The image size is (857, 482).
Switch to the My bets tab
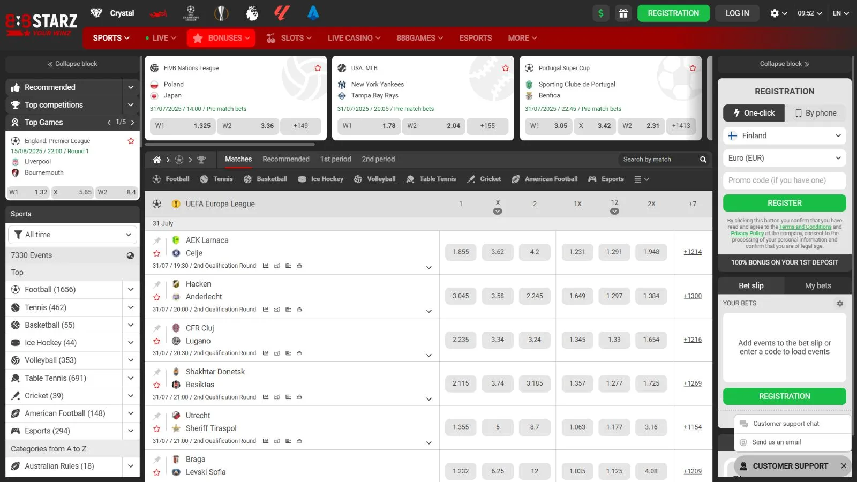tap(817, 286)
